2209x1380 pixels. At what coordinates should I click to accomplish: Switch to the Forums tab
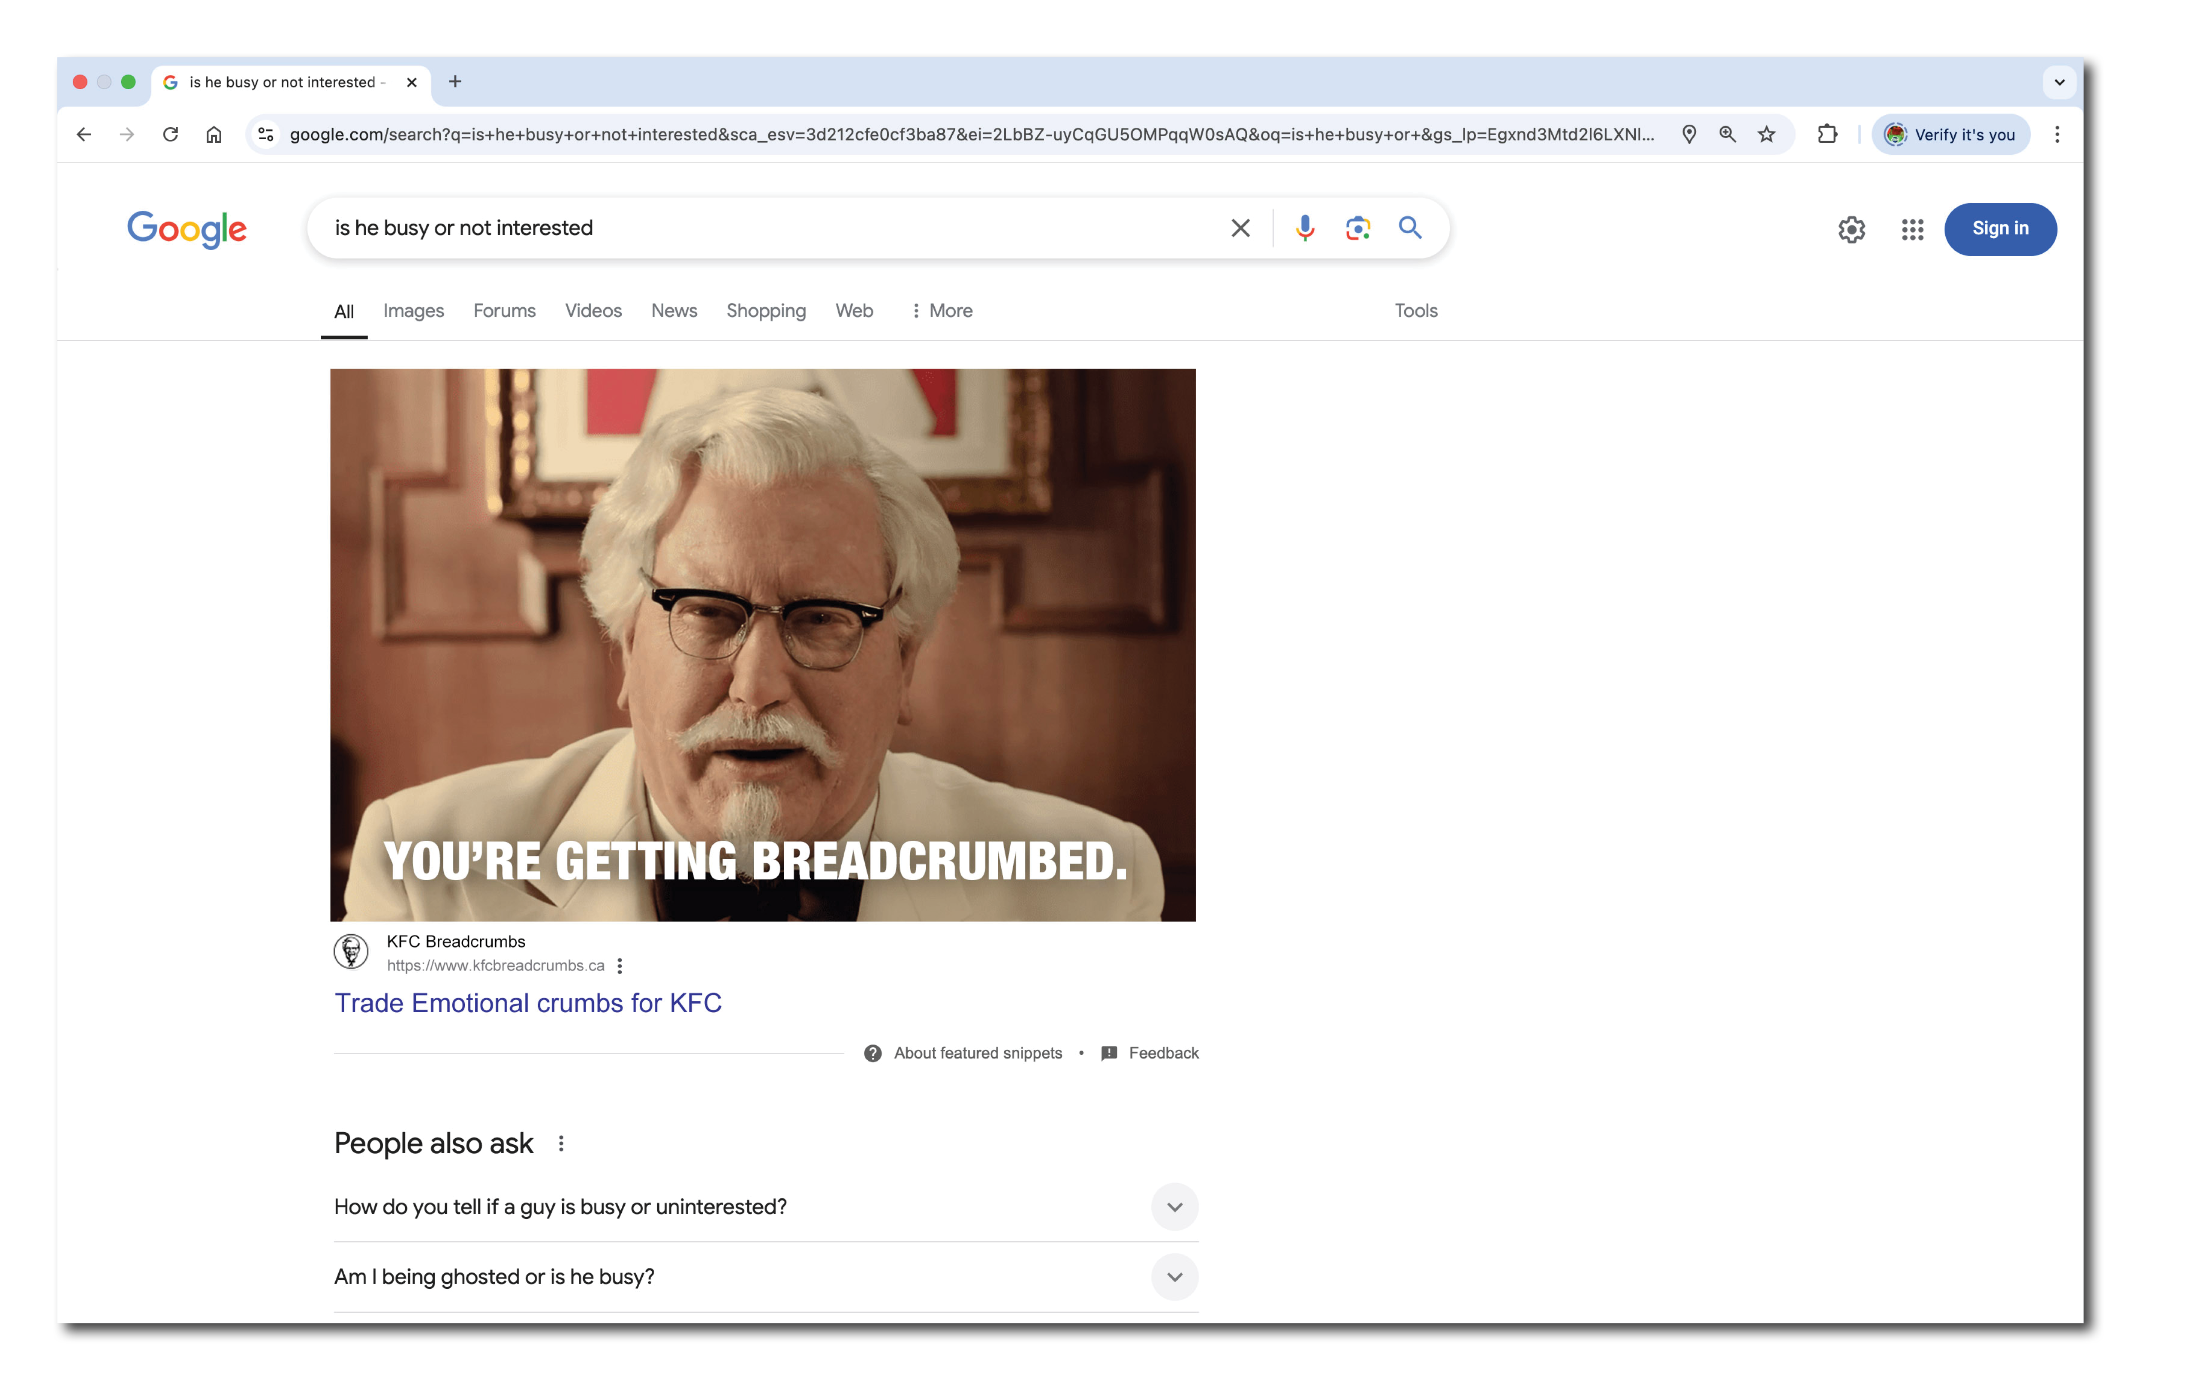(504, 311)
